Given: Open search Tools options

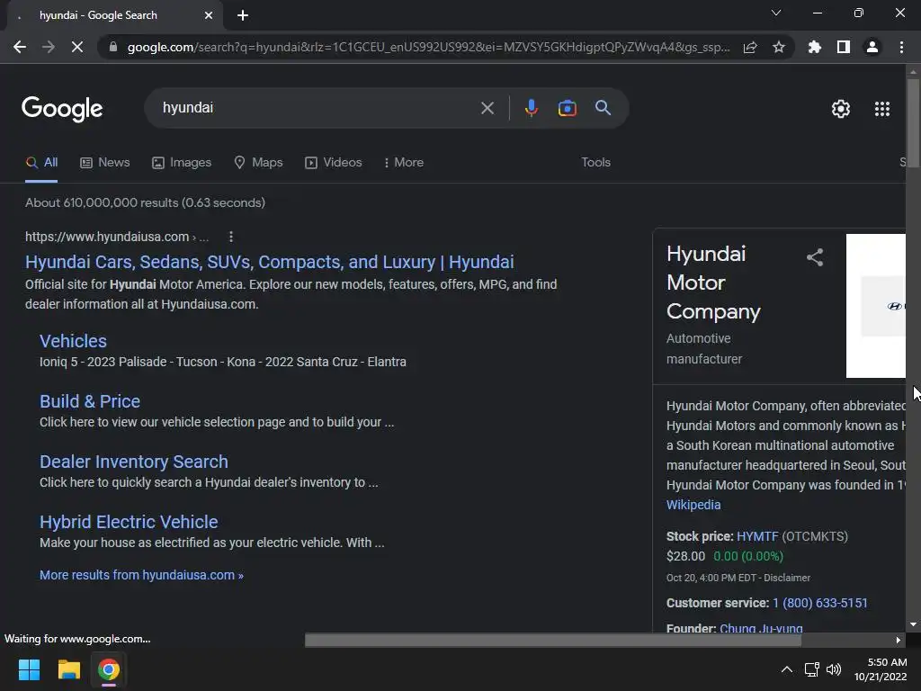Looking at the screenshot, I should 595,163.
